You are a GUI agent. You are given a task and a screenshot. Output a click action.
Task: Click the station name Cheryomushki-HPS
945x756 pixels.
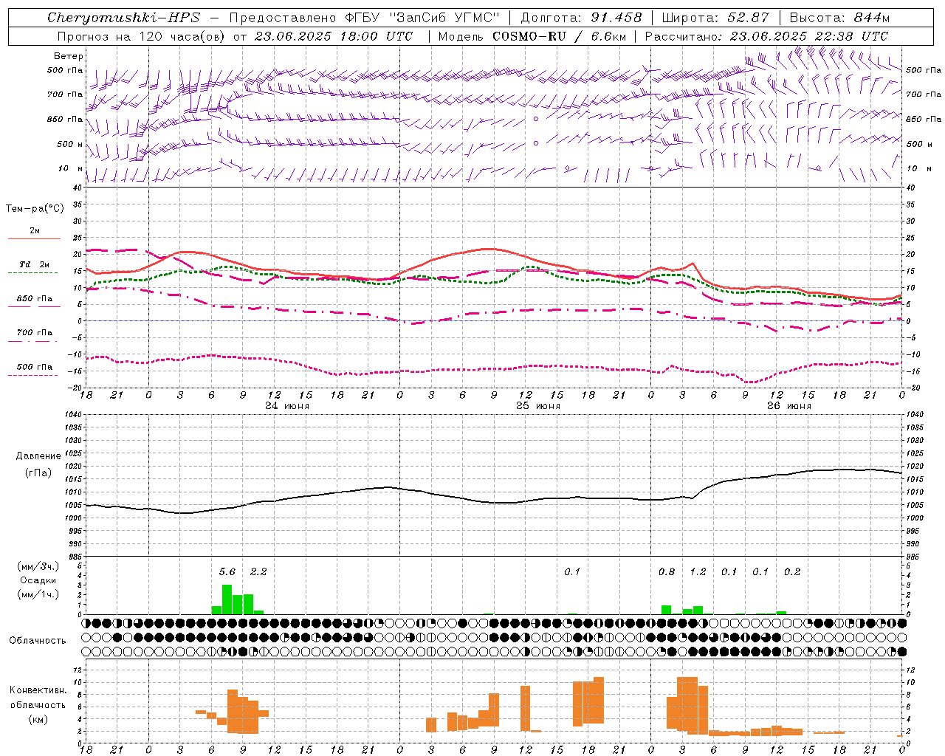(x=123, y=18)
